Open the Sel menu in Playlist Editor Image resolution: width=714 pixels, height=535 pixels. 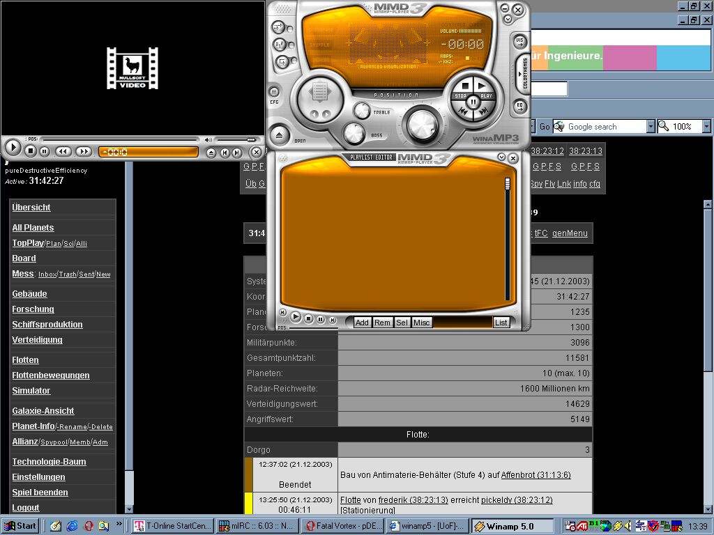pyautogui.click(x=402, y=323)
